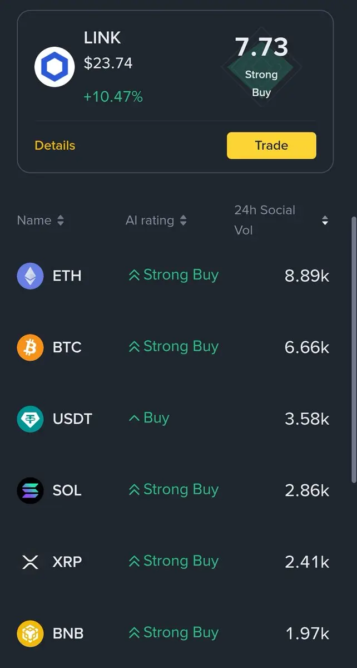Tap the Bitcoin orange logo

tap(30, 347)
